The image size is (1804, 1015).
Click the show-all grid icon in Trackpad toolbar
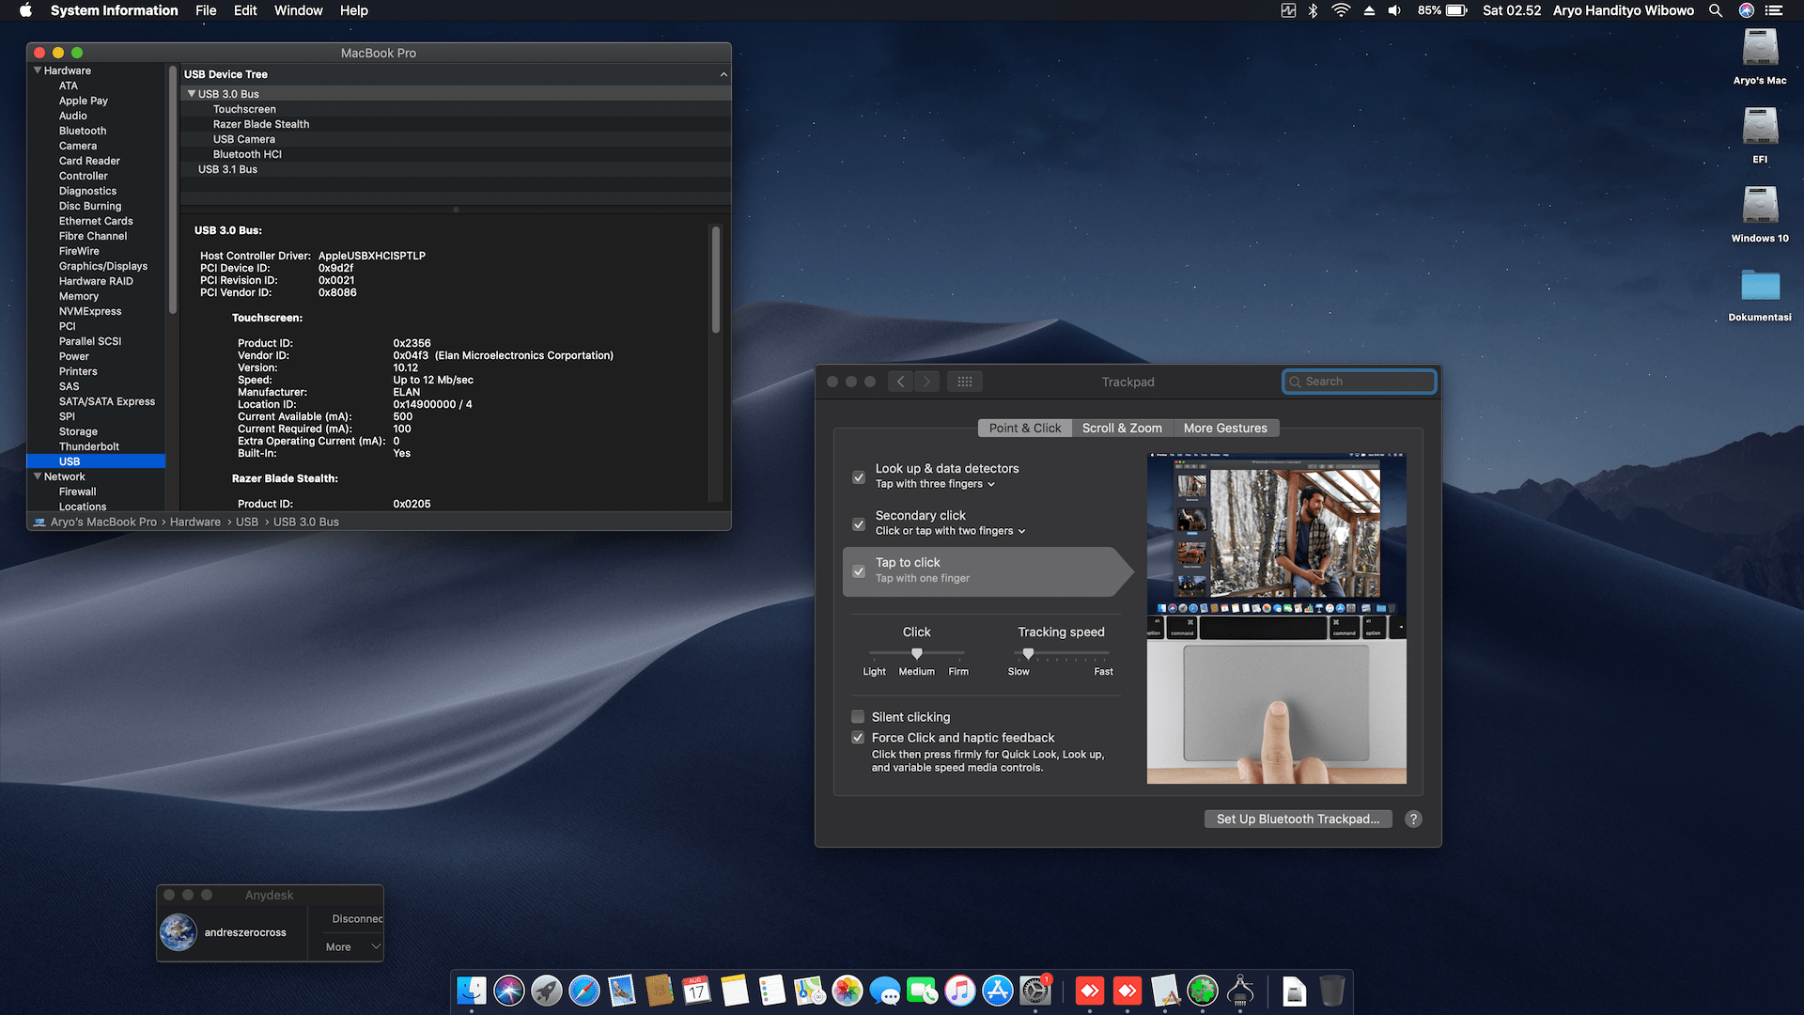point(964,382)
